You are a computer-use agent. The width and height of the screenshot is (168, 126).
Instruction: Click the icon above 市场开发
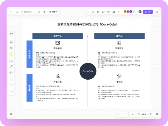(119, 43)
